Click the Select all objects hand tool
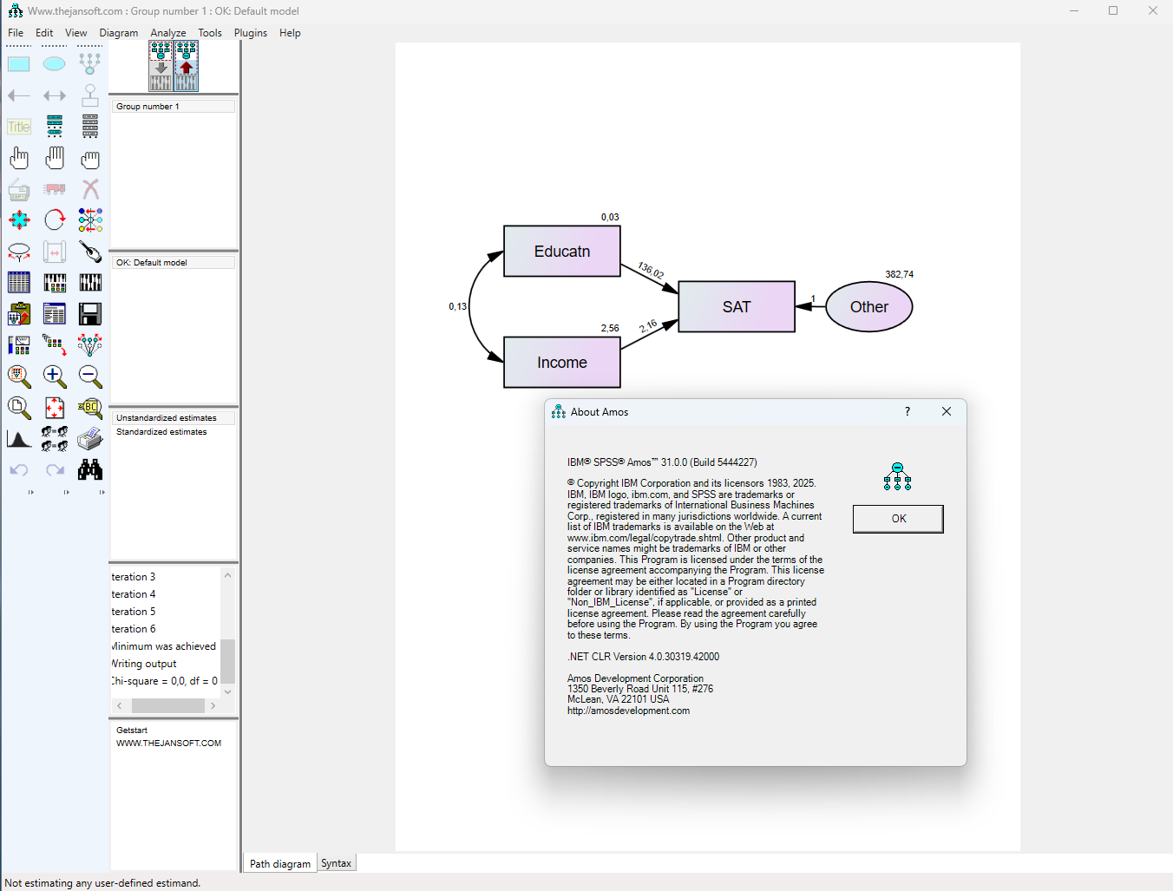This screenshot has width=1173, height=891. click(x=55, y=158)
